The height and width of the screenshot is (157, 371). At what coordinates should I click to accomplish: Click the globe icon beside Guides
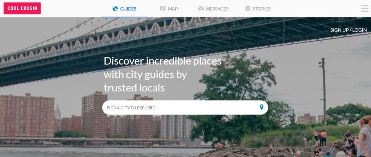click(x=115, y=9)
